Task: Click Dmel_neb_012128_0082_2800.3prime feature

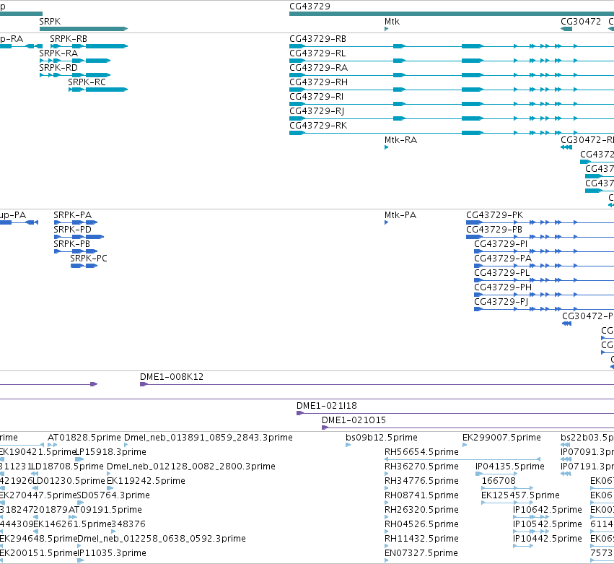Action: (x=191, y=467)
